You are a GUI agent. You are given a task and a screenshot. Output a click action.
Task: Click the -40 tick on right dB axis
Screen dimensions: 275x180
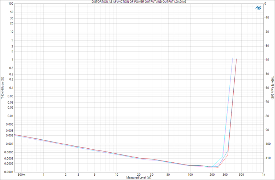[267, 60]
